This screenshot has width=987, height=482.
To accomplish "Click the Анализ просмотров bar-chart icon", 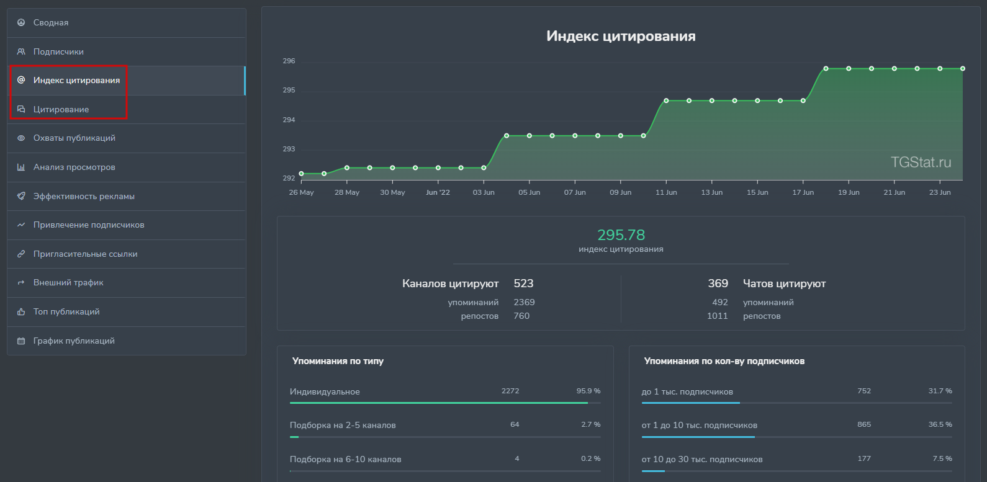I will (x=21, y=167).
